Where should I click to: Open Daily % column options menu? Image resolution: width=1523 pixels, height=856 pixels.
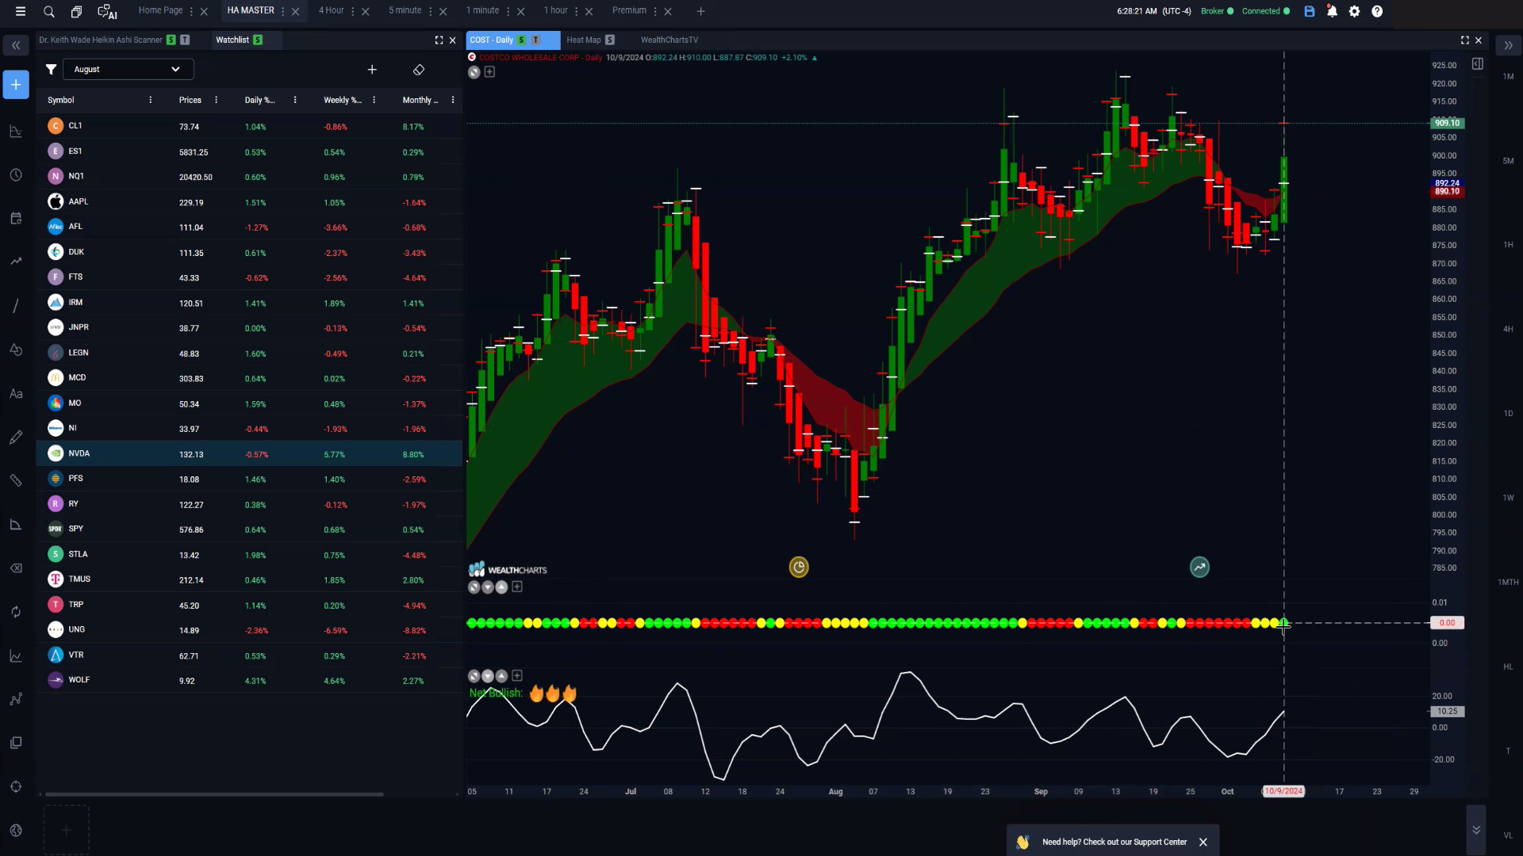click(x=295, y=100)
